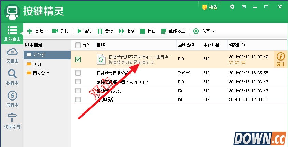Click the 停止 stop button
This screenshot has height=147, width=288.
click(148, 31)
